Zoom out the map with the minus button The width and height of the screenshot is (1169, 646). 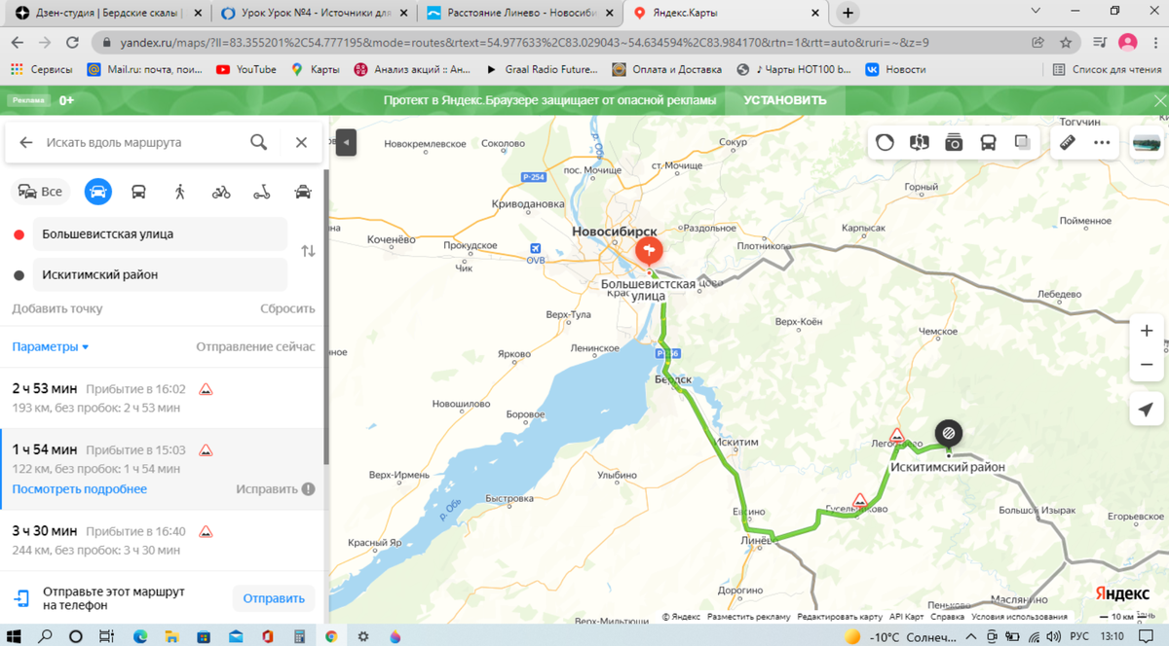(x=1147, y=365)
